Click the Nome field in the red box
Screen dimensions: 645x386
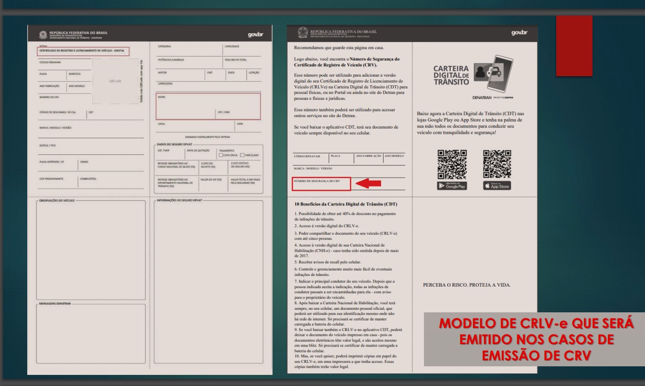(208, 106)
